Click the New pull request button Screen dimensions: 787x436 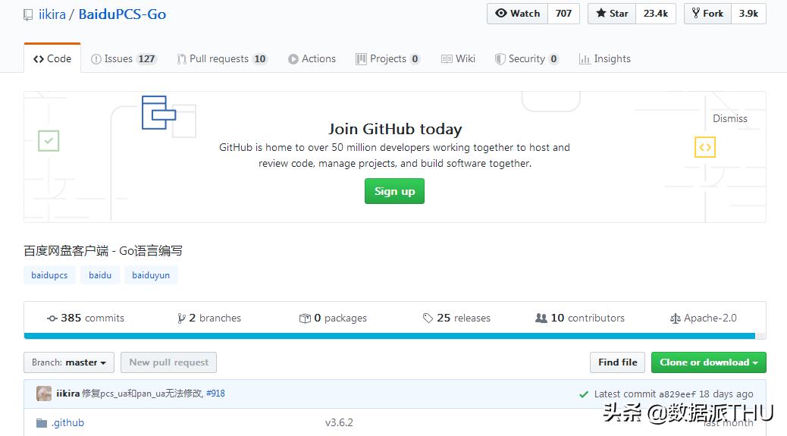pyautogui.click(x=168, y=362)
